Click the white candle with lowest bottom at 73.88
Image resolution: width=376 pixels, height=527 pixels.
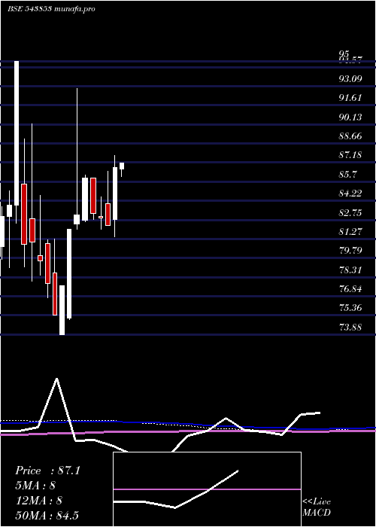pos(62,310)
